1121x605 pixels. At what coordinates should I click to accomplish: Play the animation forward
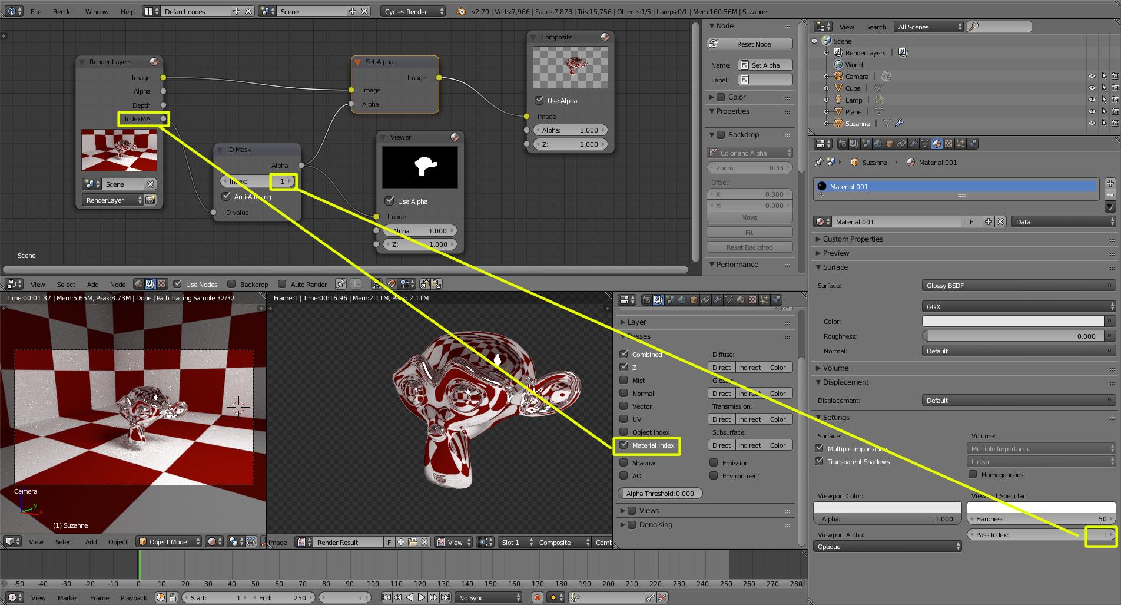[x=422, y=597]
